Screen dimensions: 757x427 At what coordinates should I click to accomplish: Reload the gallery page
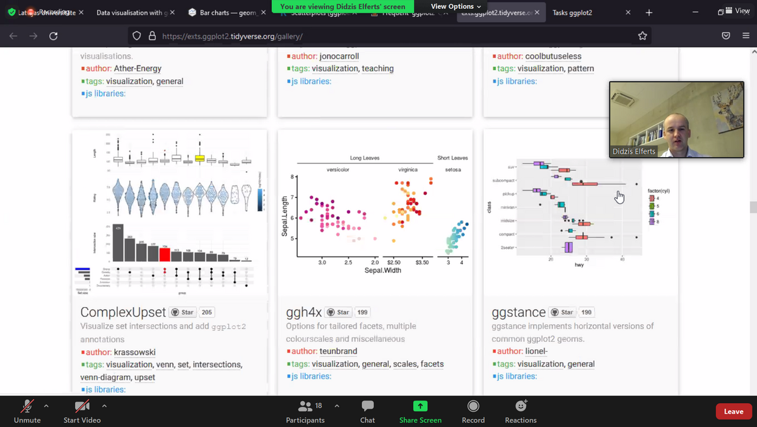54,36
